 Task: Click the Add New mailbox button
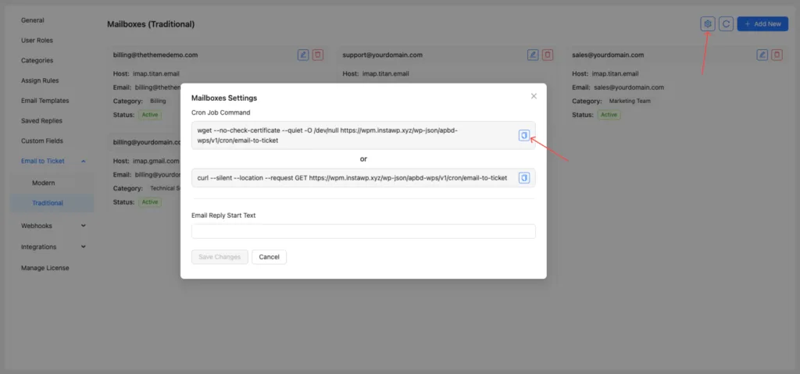coord(762,24)
